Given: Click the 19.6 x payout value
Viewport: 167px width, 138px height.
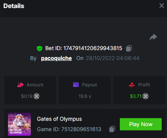Looking at the screenshot, I should click(x=85, y=96).
